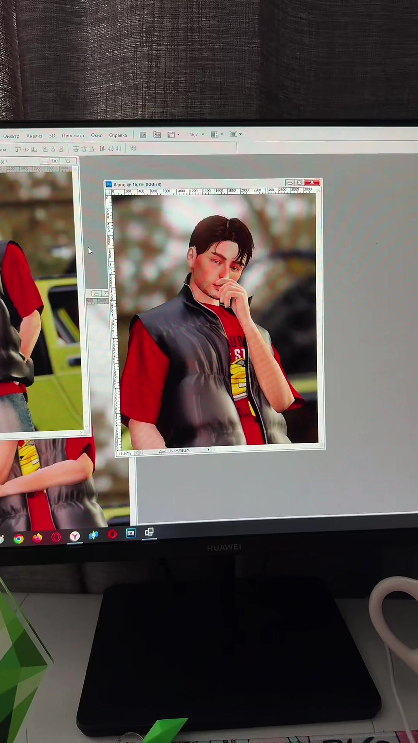Screen dimensions: 418x743
Task: Click the Ps icon in 0.png title bar
Action: click(x=109, y=185)
